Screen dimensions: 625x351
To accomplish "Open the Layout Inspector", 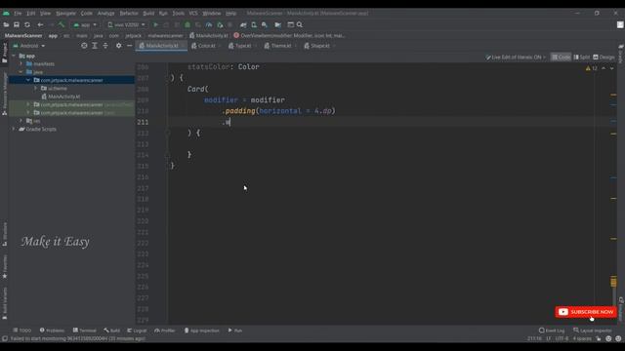I will click(593, 331).
